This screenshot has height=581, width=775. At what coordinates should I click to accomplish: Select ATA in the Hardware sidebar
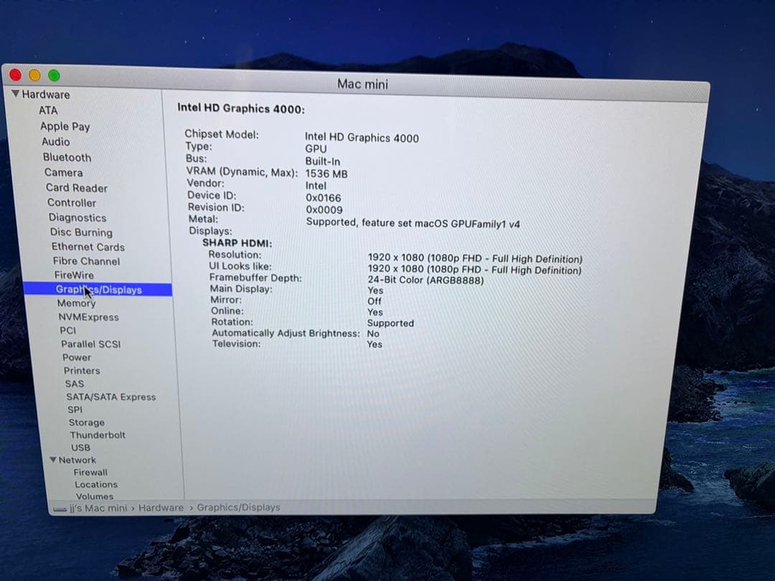coord(50,110)
